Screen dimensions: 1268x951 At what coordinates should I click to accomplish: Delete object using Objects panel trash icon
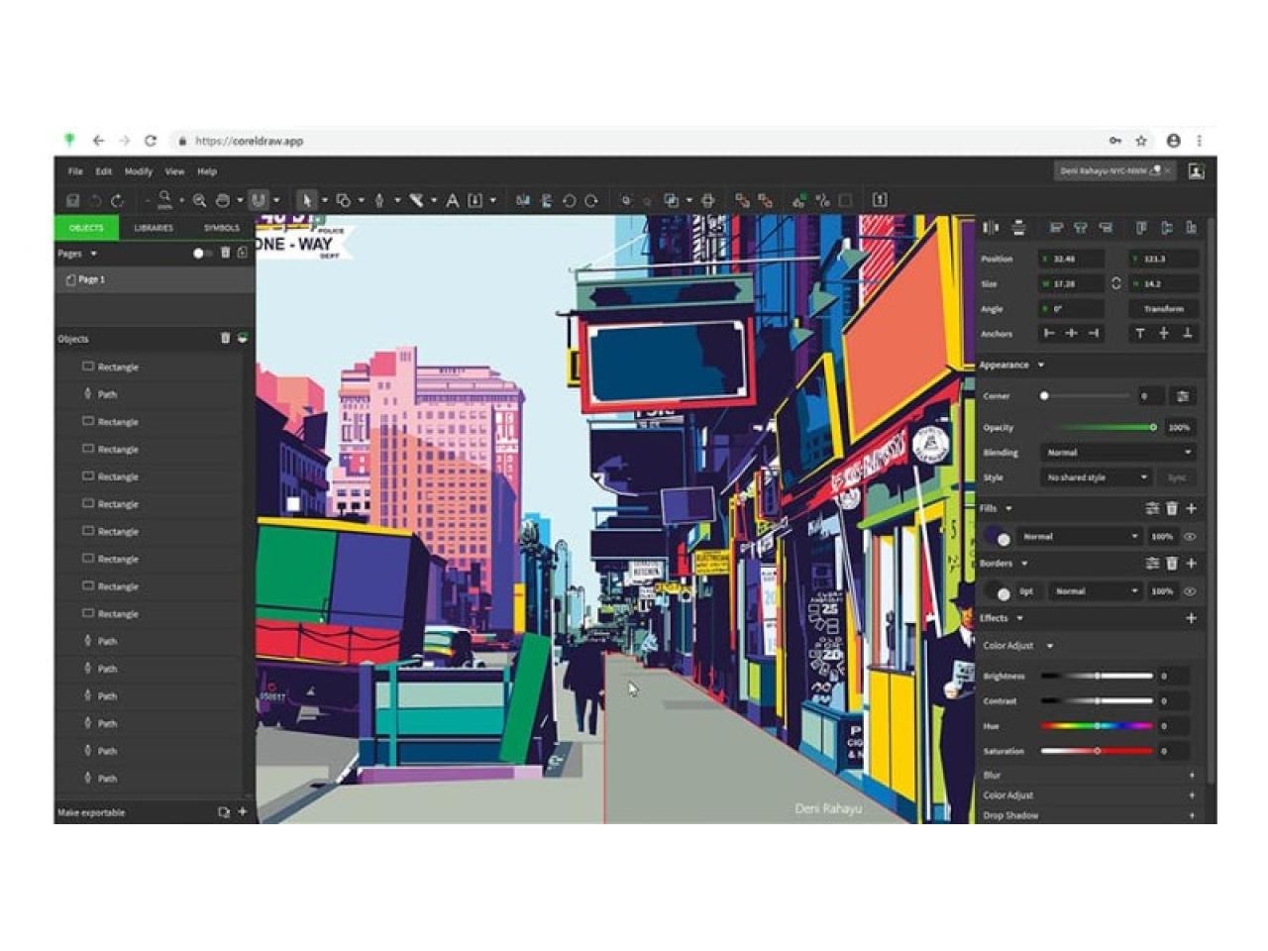(225, 338)
